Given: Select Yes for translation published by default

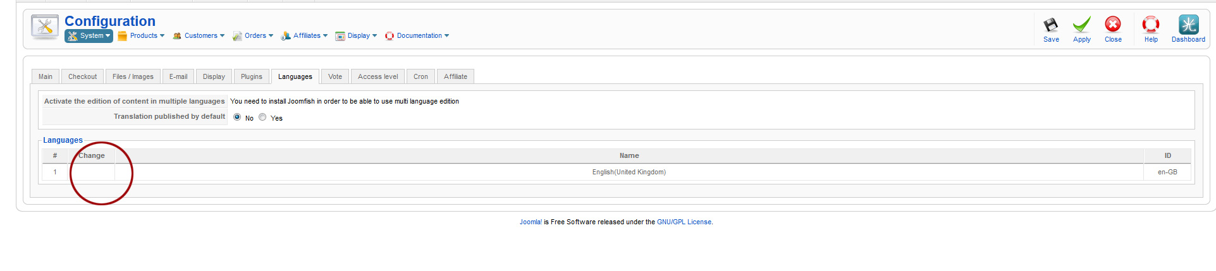Looking at the screenshot, I should [x=262, y=117].
